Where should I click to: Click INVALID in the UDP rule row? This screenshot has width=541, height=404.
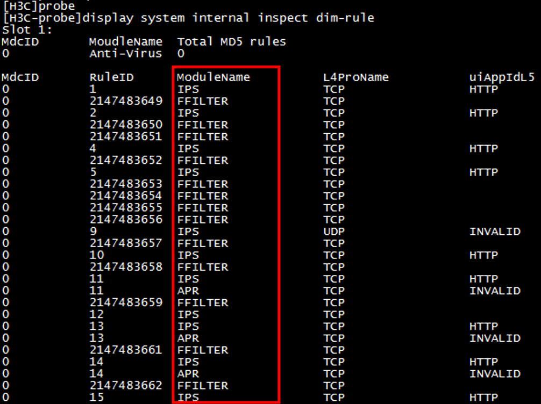[x=495, y=232]
